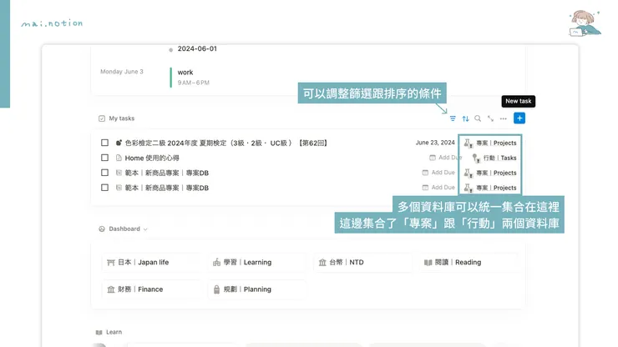Open the 規劃｜Planning page
This screenshot has height=347, width=618.
point(257,289)
